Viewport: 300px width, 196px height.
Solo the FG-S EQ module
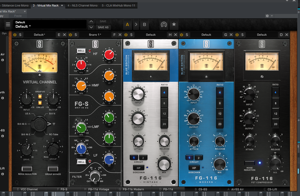click(x=76, y=35)
